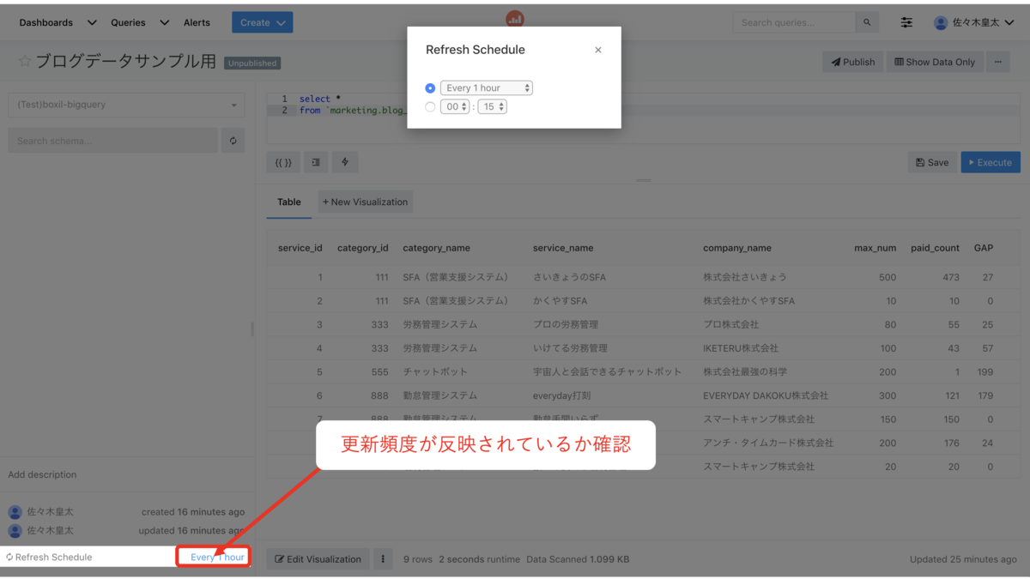Publish the query
This screenshot has width=1030, height=579.
(x=852, y=62)
